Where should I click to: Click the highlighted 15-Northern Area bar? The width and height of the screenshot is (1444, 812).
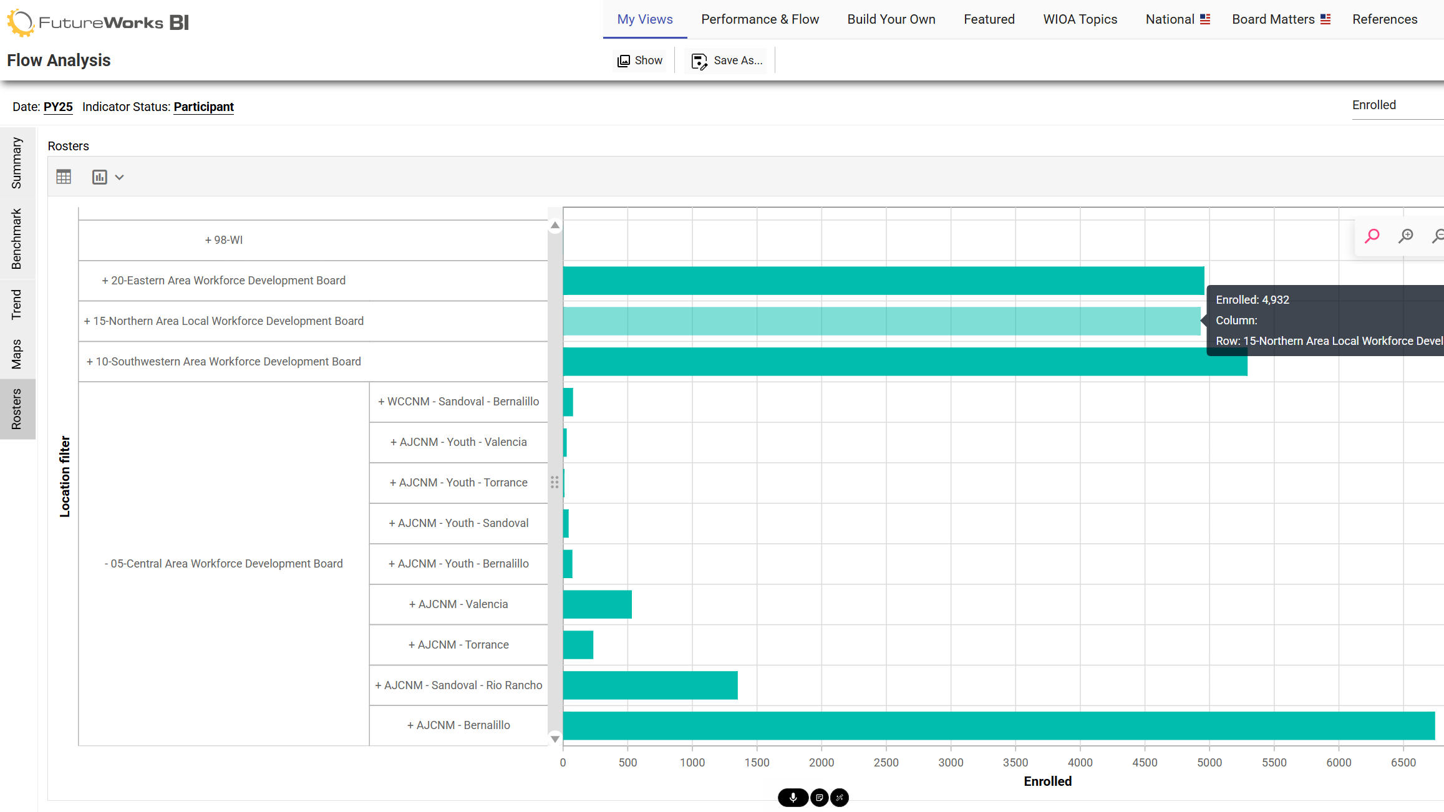coord(881,321)
